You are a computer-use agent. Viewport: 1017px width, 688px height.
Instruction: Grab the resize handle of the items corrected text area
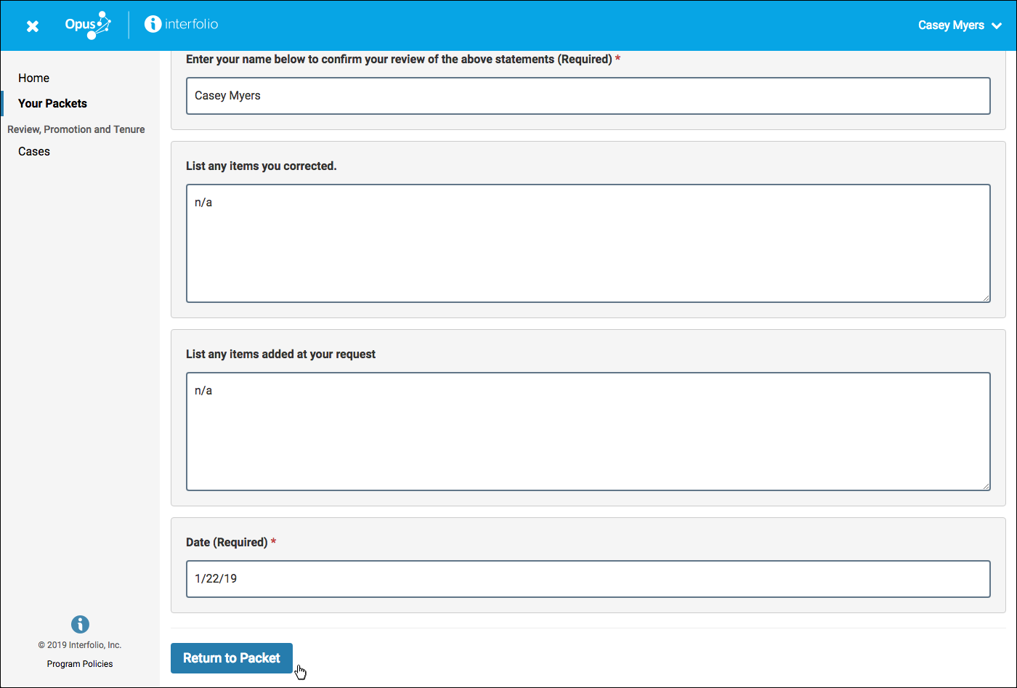click(x=986, y=298)
